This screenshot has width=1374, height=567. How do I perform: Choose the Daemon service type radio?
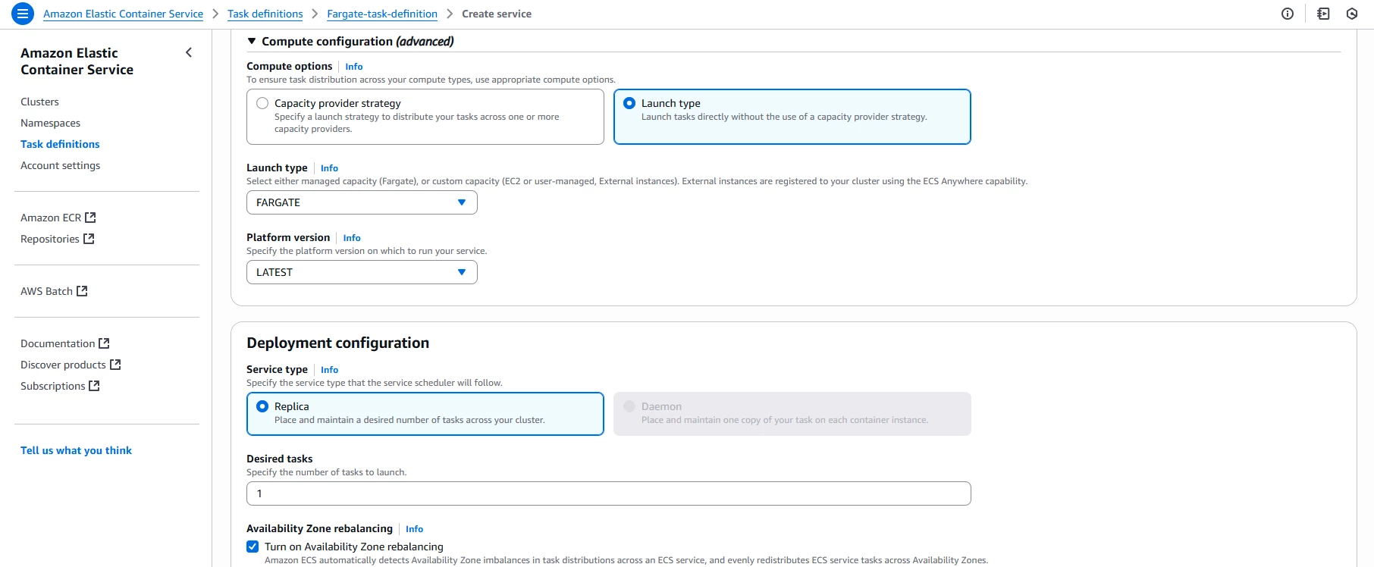coord(629,406)
